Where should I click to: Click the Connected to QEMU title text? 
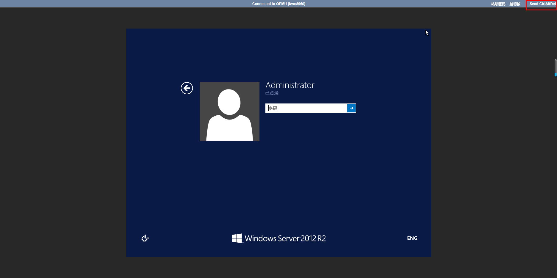pos(278,4)
